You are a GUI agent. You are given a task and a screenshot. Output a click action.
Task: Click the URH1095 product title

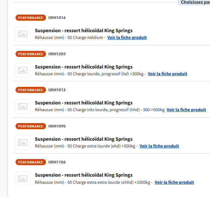(84, 139)
